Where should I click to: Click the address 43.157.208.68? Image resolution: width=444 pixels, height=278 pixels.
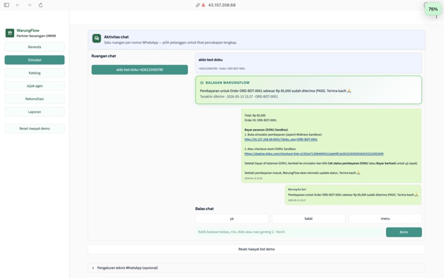coord(221,5)
